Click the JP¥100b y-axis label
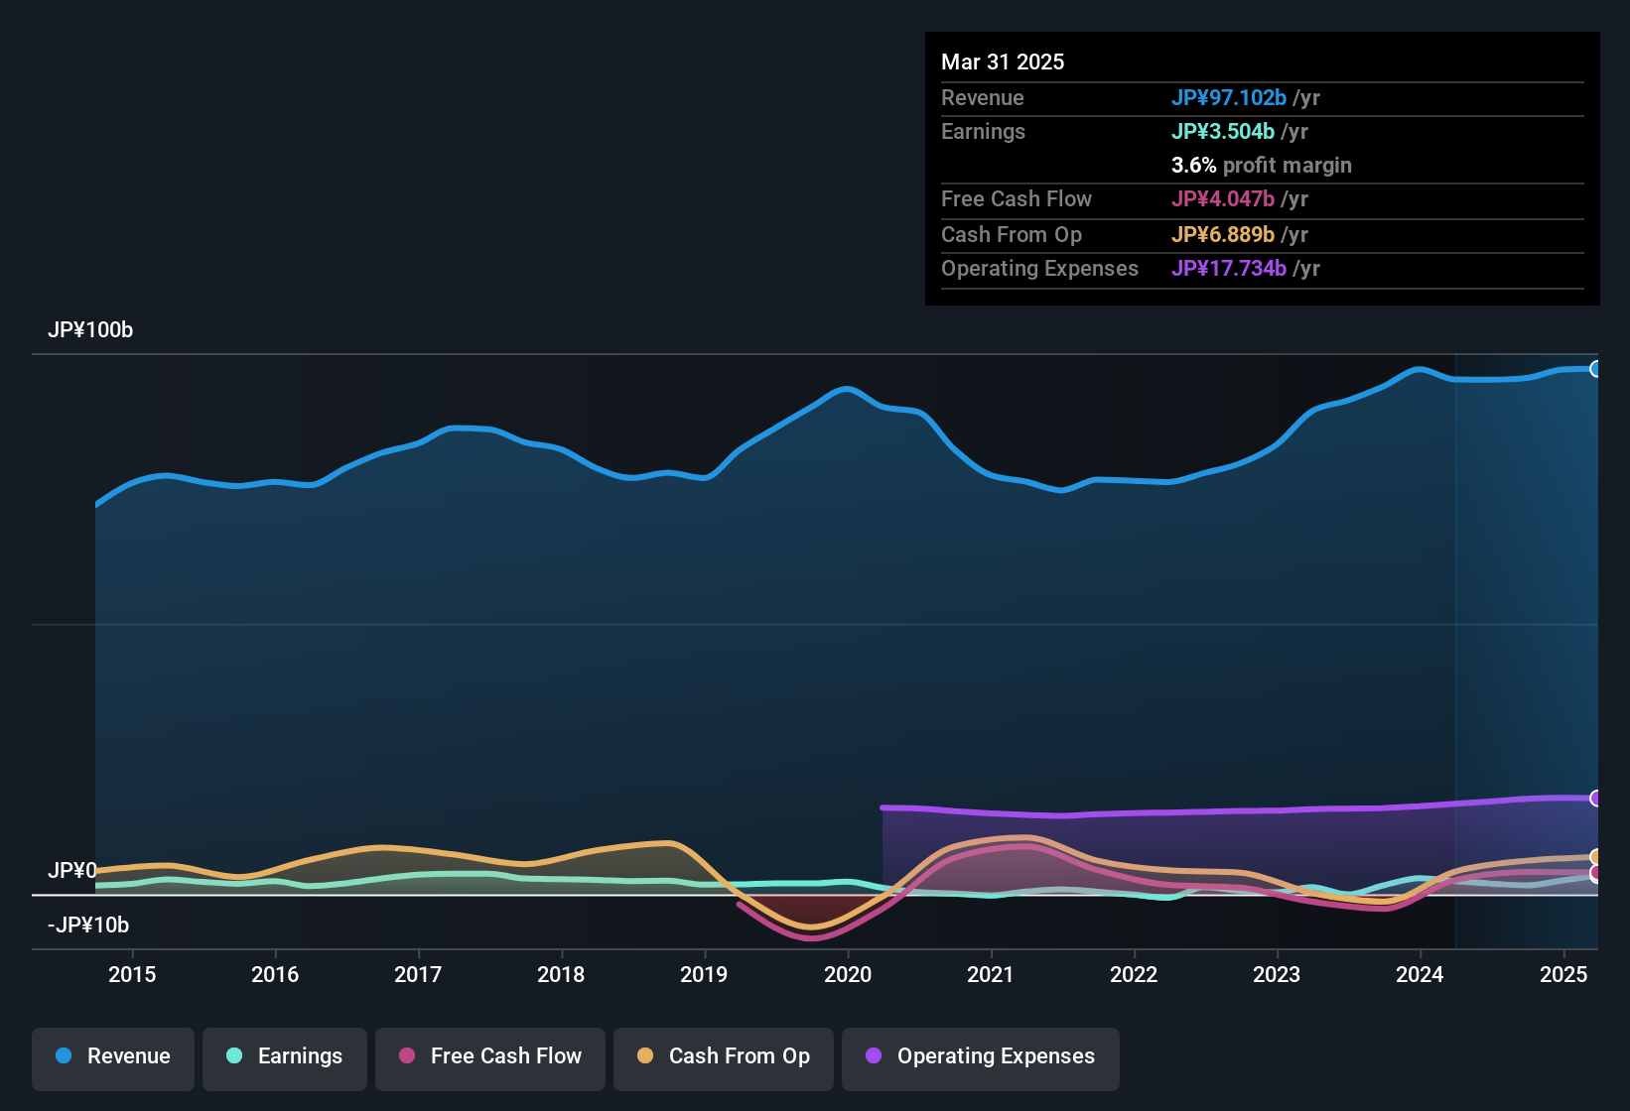 (90, 330)
